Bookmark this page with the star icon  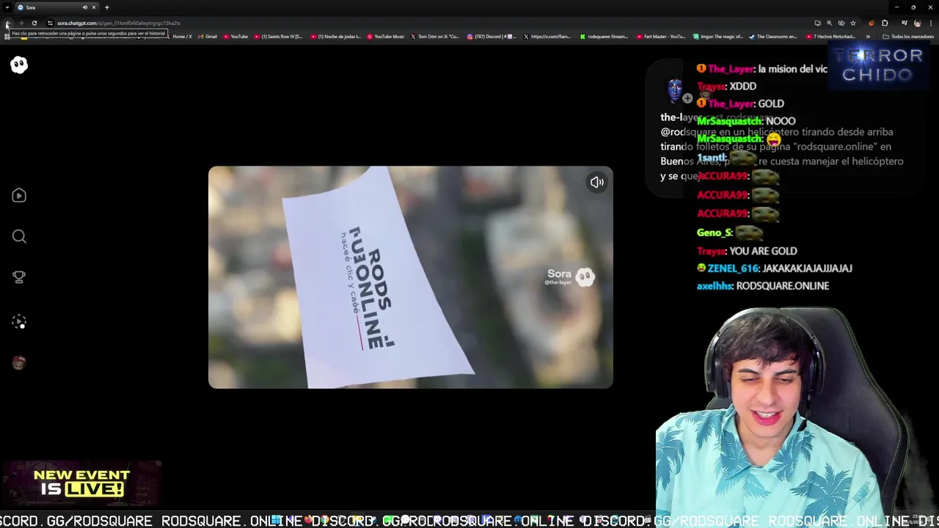tap(853, 23)
